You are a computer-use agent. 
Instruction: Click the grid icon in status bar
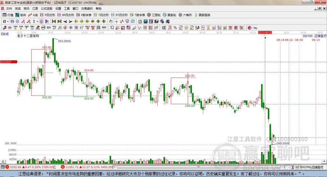click(3, 167)
